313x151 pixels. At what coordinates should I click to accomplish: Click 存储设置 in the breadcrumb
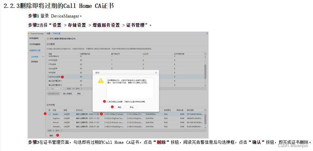[56, 34]
